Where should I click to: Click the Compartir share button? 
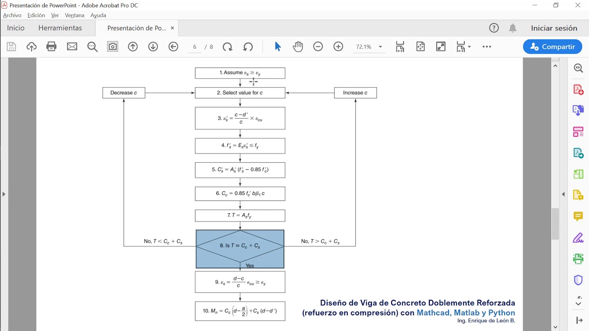(553, 46)
